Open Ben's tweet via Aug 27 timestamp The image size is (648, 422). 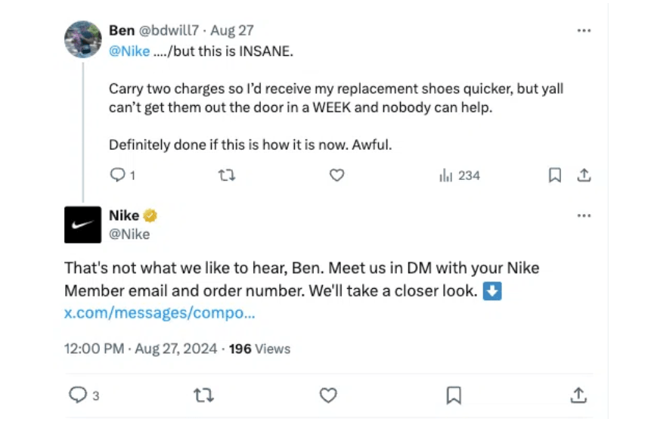(x=232, y=30)
